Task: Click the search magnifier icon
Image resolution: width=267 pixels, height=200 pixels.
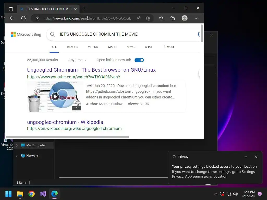Action: tap(52, 34)
